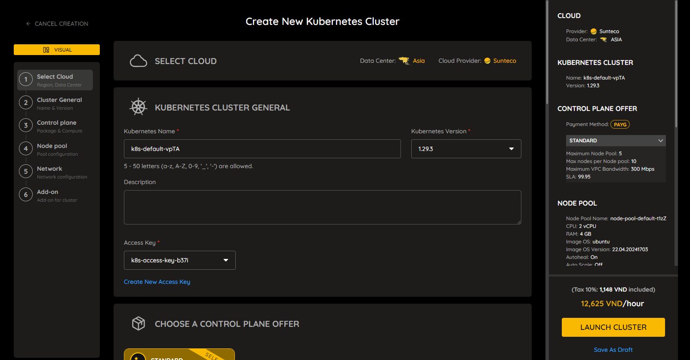Click step 4 circle for Node pool

click(26, 148)
